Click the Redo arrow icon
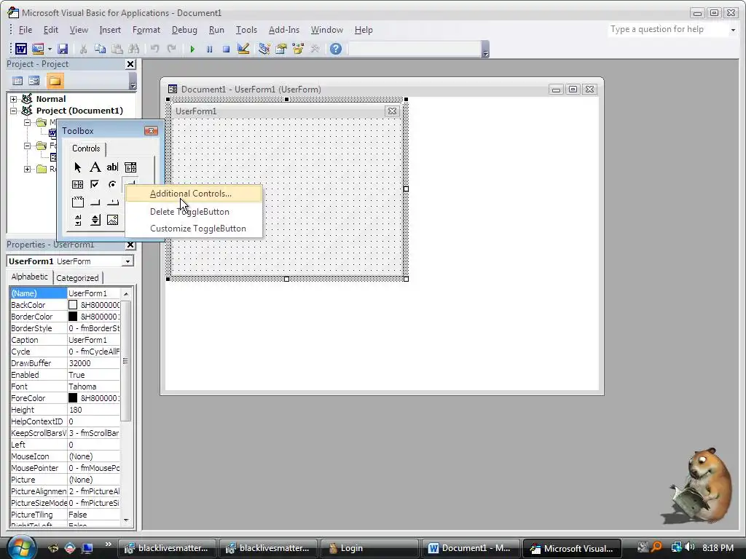Image resolution: width=746 pixels, height=559 pixels. coord(172,49)
